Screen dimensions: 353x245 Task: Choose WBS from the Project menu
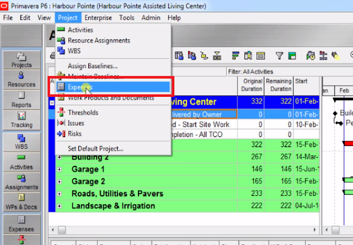click(113, 51)
